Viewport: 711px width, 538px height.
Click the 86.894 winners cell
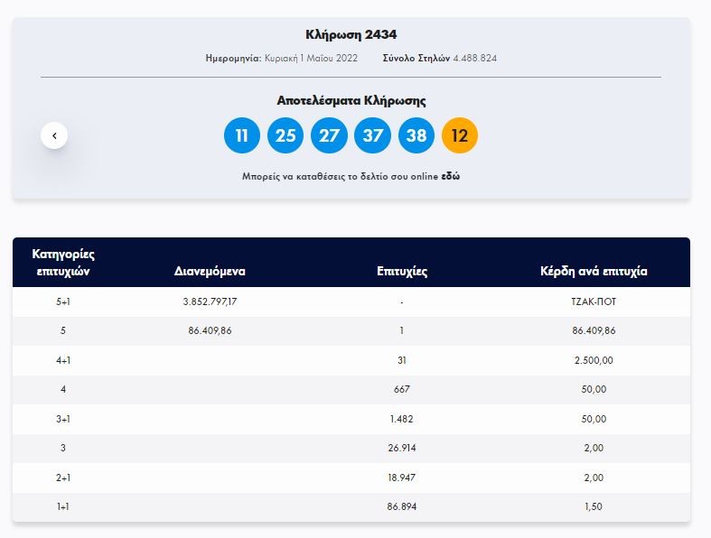pos(402,506)
